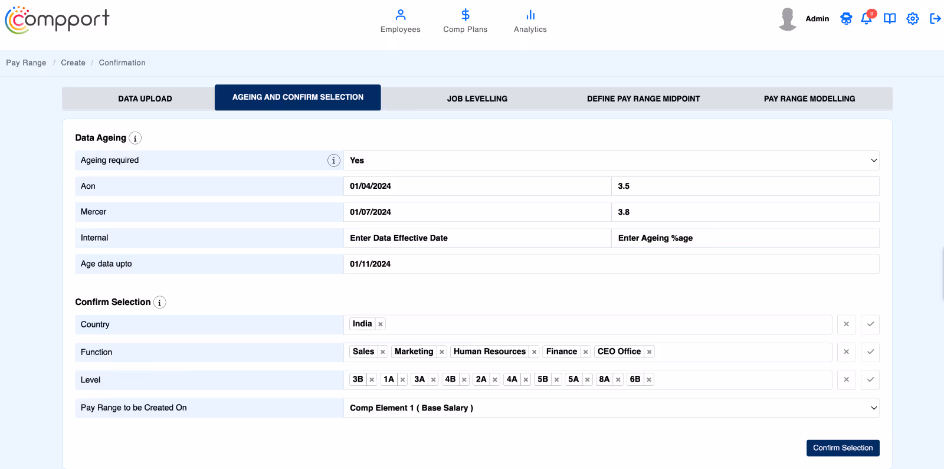Select Ageing and Confirm Selection tab

point(298,97)
